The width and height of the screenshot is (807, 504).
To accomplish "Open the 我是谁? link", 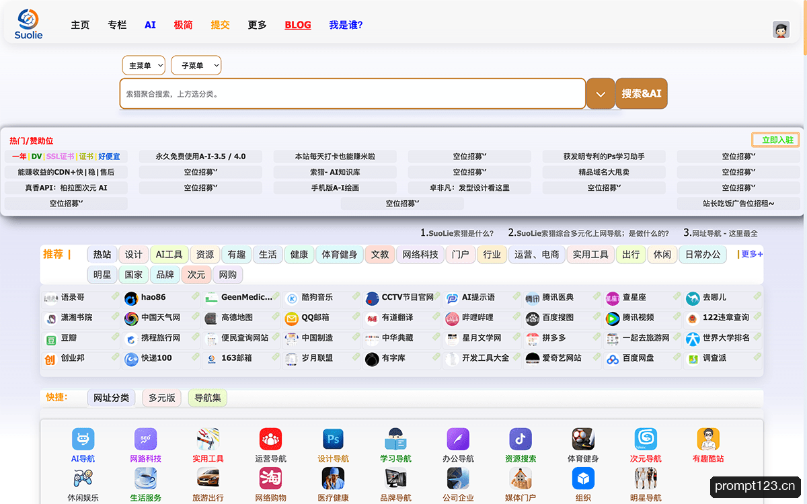I will coord(346,25).
